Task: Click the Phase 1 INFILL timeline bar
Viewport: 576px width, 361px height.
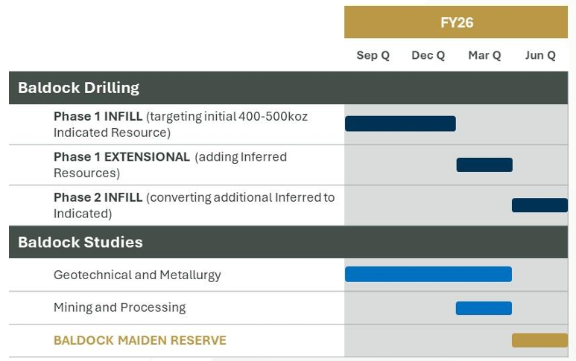Action: tap(400, 124)
